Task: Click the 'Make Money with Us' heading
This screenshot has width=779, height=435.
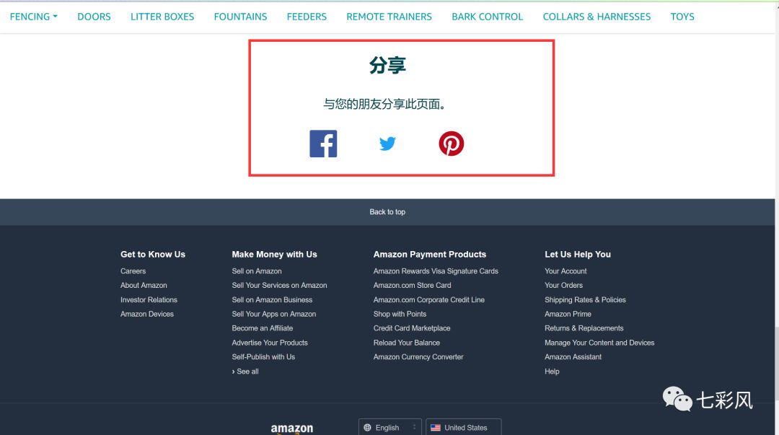Action: [x=274, y=254]
